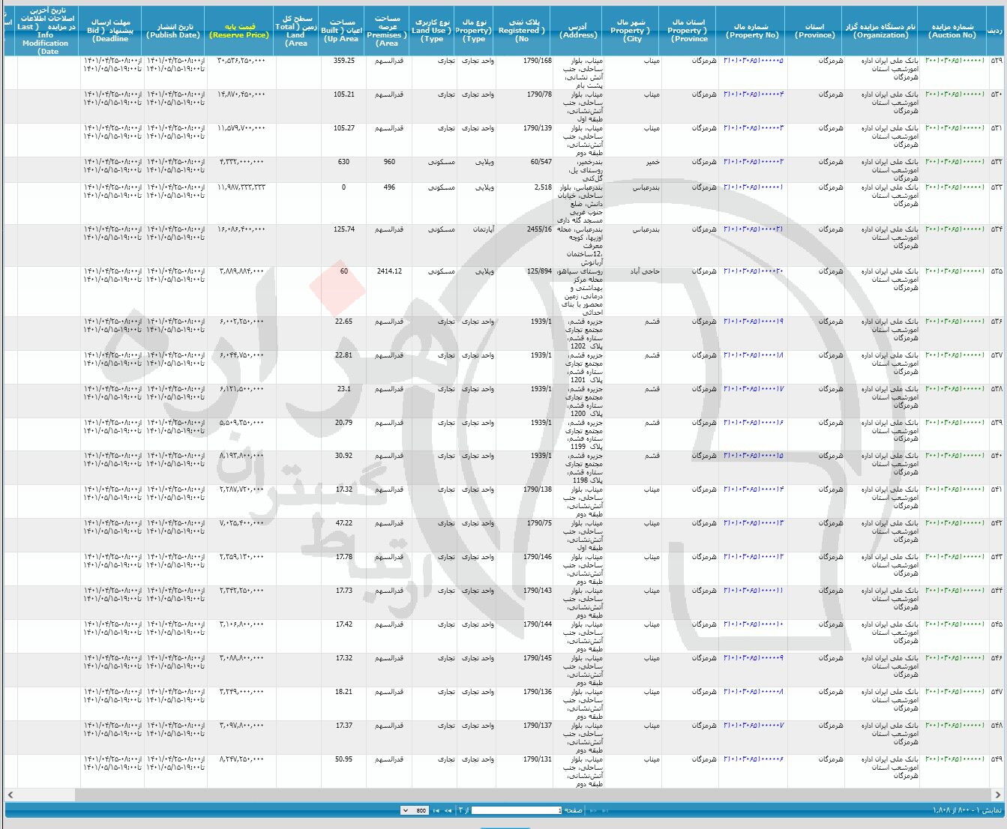Open the green auction number link in row 533
1007x829 pixels.
pyautogui.click(x=955, y=187)
